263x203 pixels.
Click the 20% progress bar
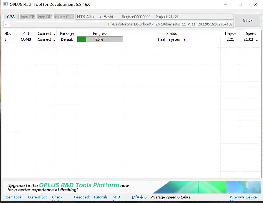pos(100,39)
